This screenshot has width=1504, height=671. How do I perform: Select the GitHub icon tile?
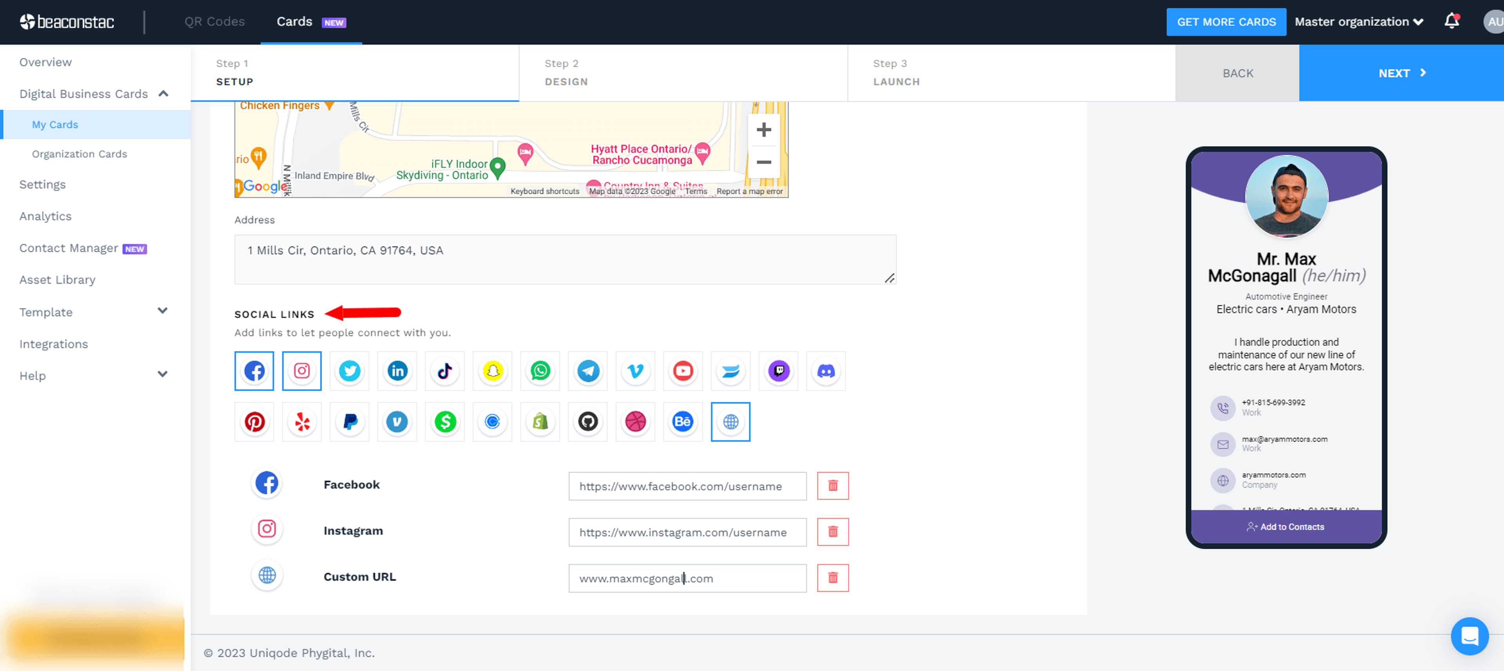coord(588,421)
